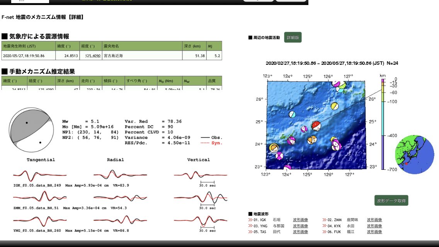The height and width of the screenshot is (247, 439).
Task: Select the NP2: (56, 76, 91) line
Action: pyautogui.click(x=90, y=137)
